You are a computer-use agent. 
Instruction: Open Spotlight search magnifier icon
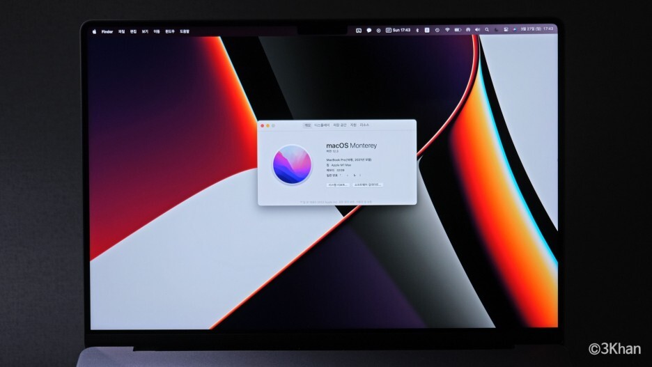pyautogui.click(x=487, y=29)
